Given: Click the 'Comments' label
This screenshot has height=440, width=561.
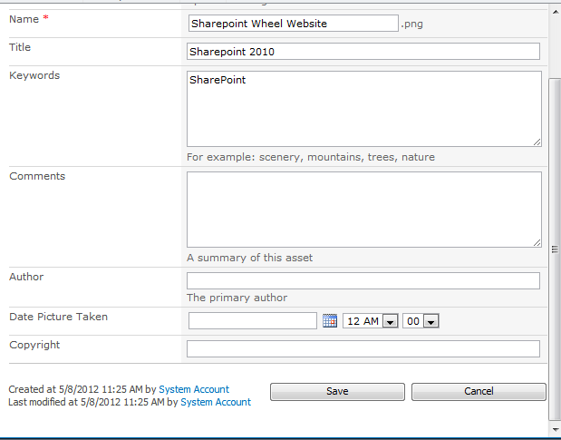Looking at the screenshot, I should pyautogui.click(x=37, y=176).
